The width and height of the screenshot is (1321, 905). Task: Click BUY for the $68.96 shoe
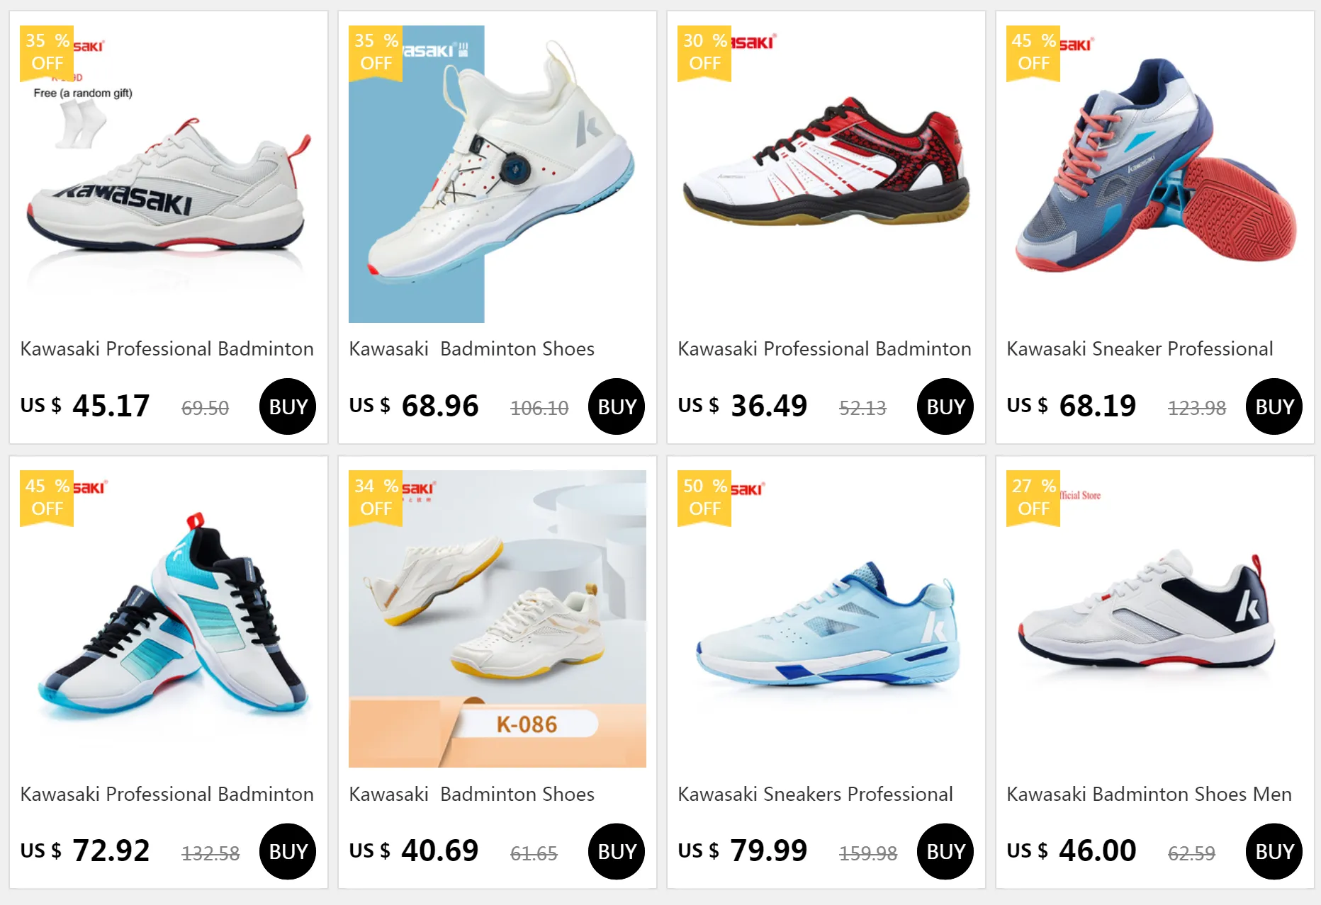pyautogui.click(x=617, y=406)
